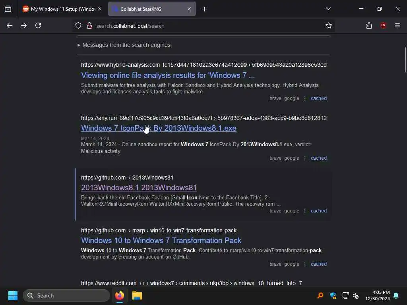Click the reddit.com windows7 result URL
Image resolution: width=407 pixels, height=305 pixels.
[x=192, y=283]
